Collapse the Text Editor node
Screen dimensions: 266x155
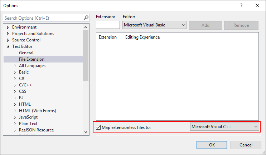point(8,46)
